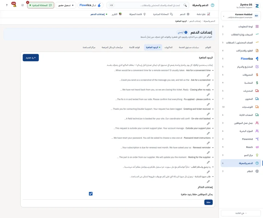Open الدعم والمعرفة active sidebar item
The width and height of the screenshot is (263, 218).
tap(241, 163)
